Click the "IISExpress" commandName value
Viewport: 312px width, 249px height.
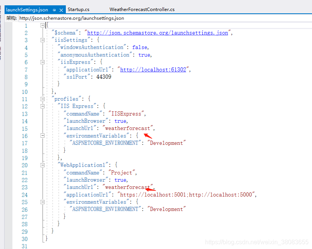(126, 114)
